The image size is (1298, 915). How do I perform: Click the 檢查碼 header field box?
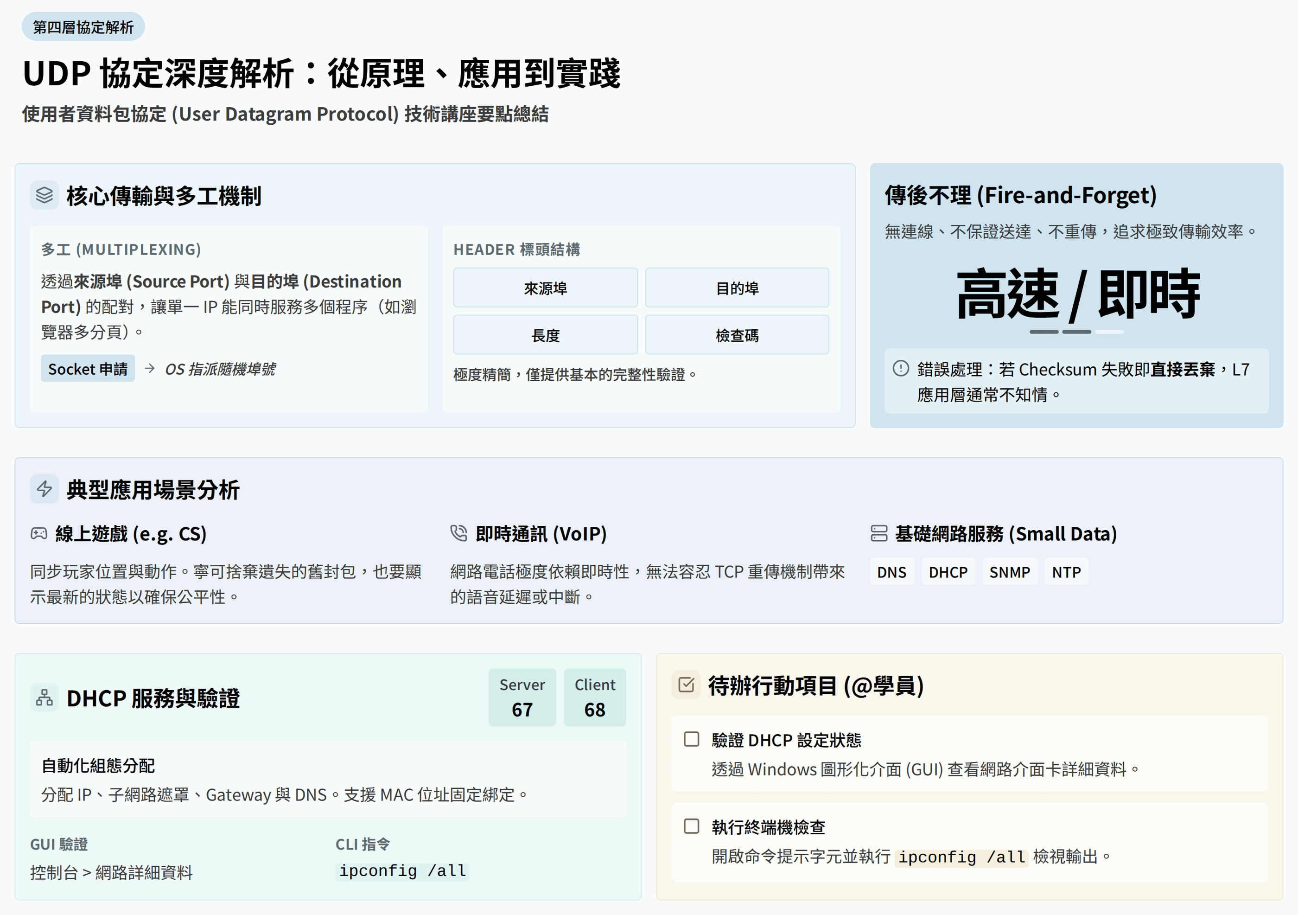(737, 335)
